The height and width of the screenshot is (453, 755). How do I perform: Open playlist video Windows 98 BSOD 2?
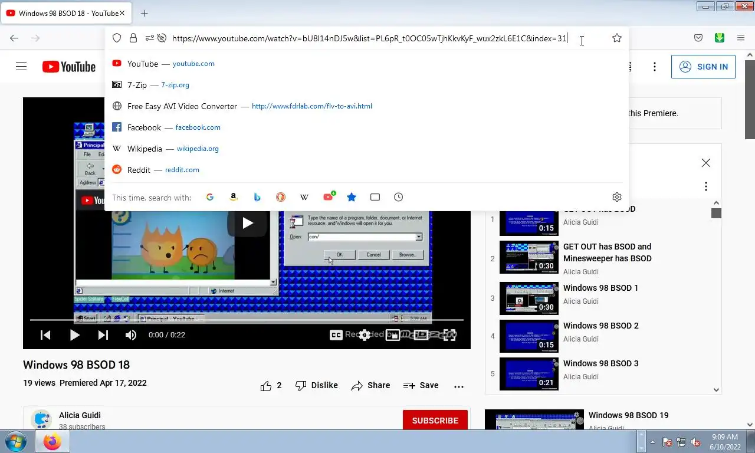(600, 326)
